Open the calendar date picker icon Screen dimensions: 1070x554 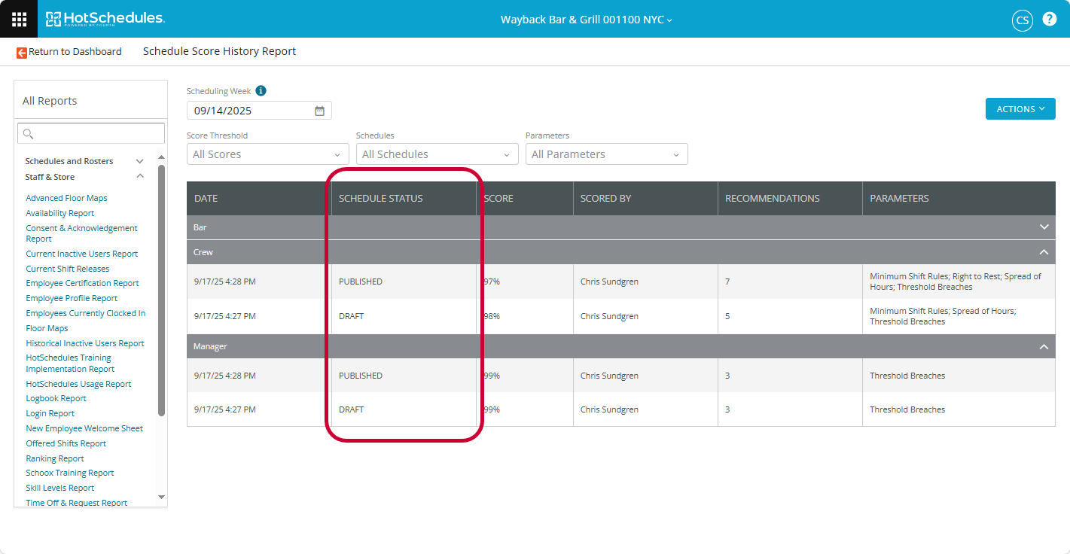click(319, 111)
